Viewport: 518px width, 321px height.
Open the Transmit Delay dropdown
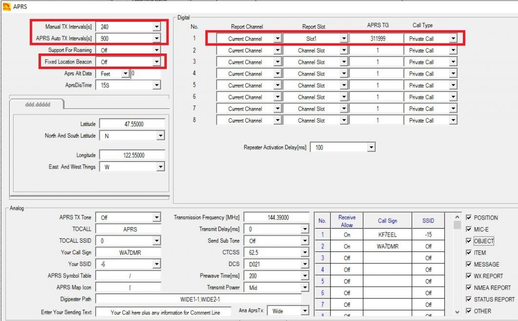(x=305, y=229)
